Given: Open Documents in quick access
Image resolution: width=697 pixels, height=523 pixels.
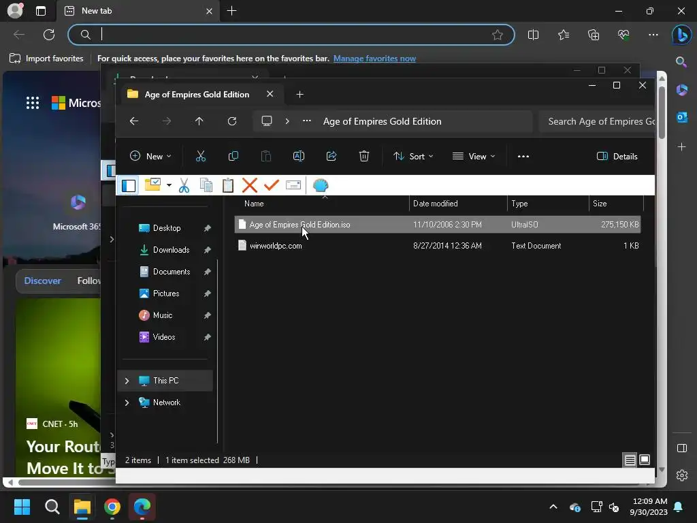Looking at the screenshot, I should pos(171,272).
